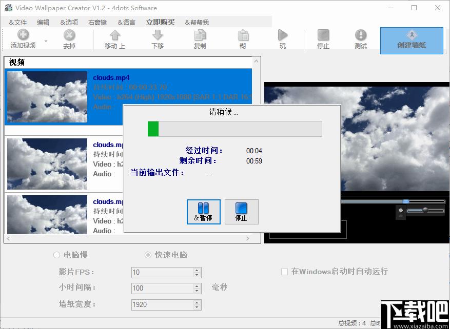Click the Test (测试) toolbar icon

coord(361,35)
